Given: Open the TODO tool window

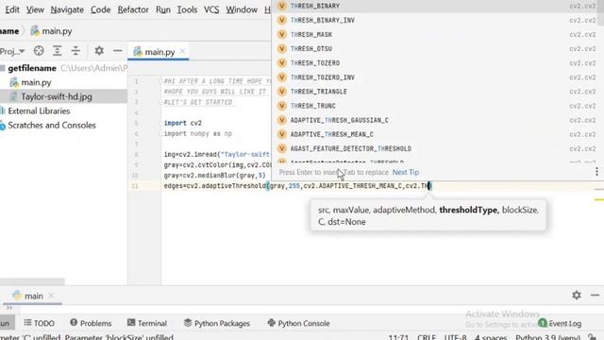Looking at the screenshot, I should tap(39, 323).
